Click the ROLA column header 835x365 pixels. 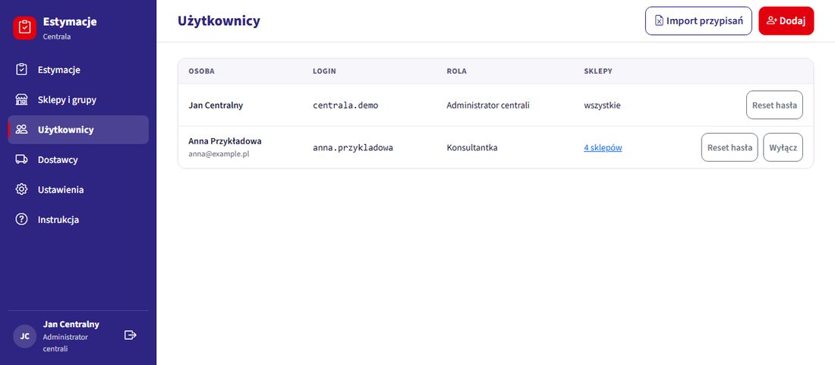[456, 71]
